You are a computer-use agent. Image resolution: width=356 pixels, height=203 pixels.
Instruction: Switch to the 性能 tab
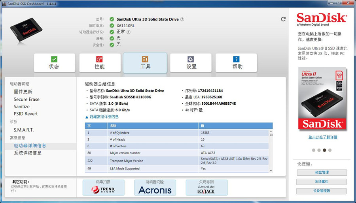click(100, 63)
